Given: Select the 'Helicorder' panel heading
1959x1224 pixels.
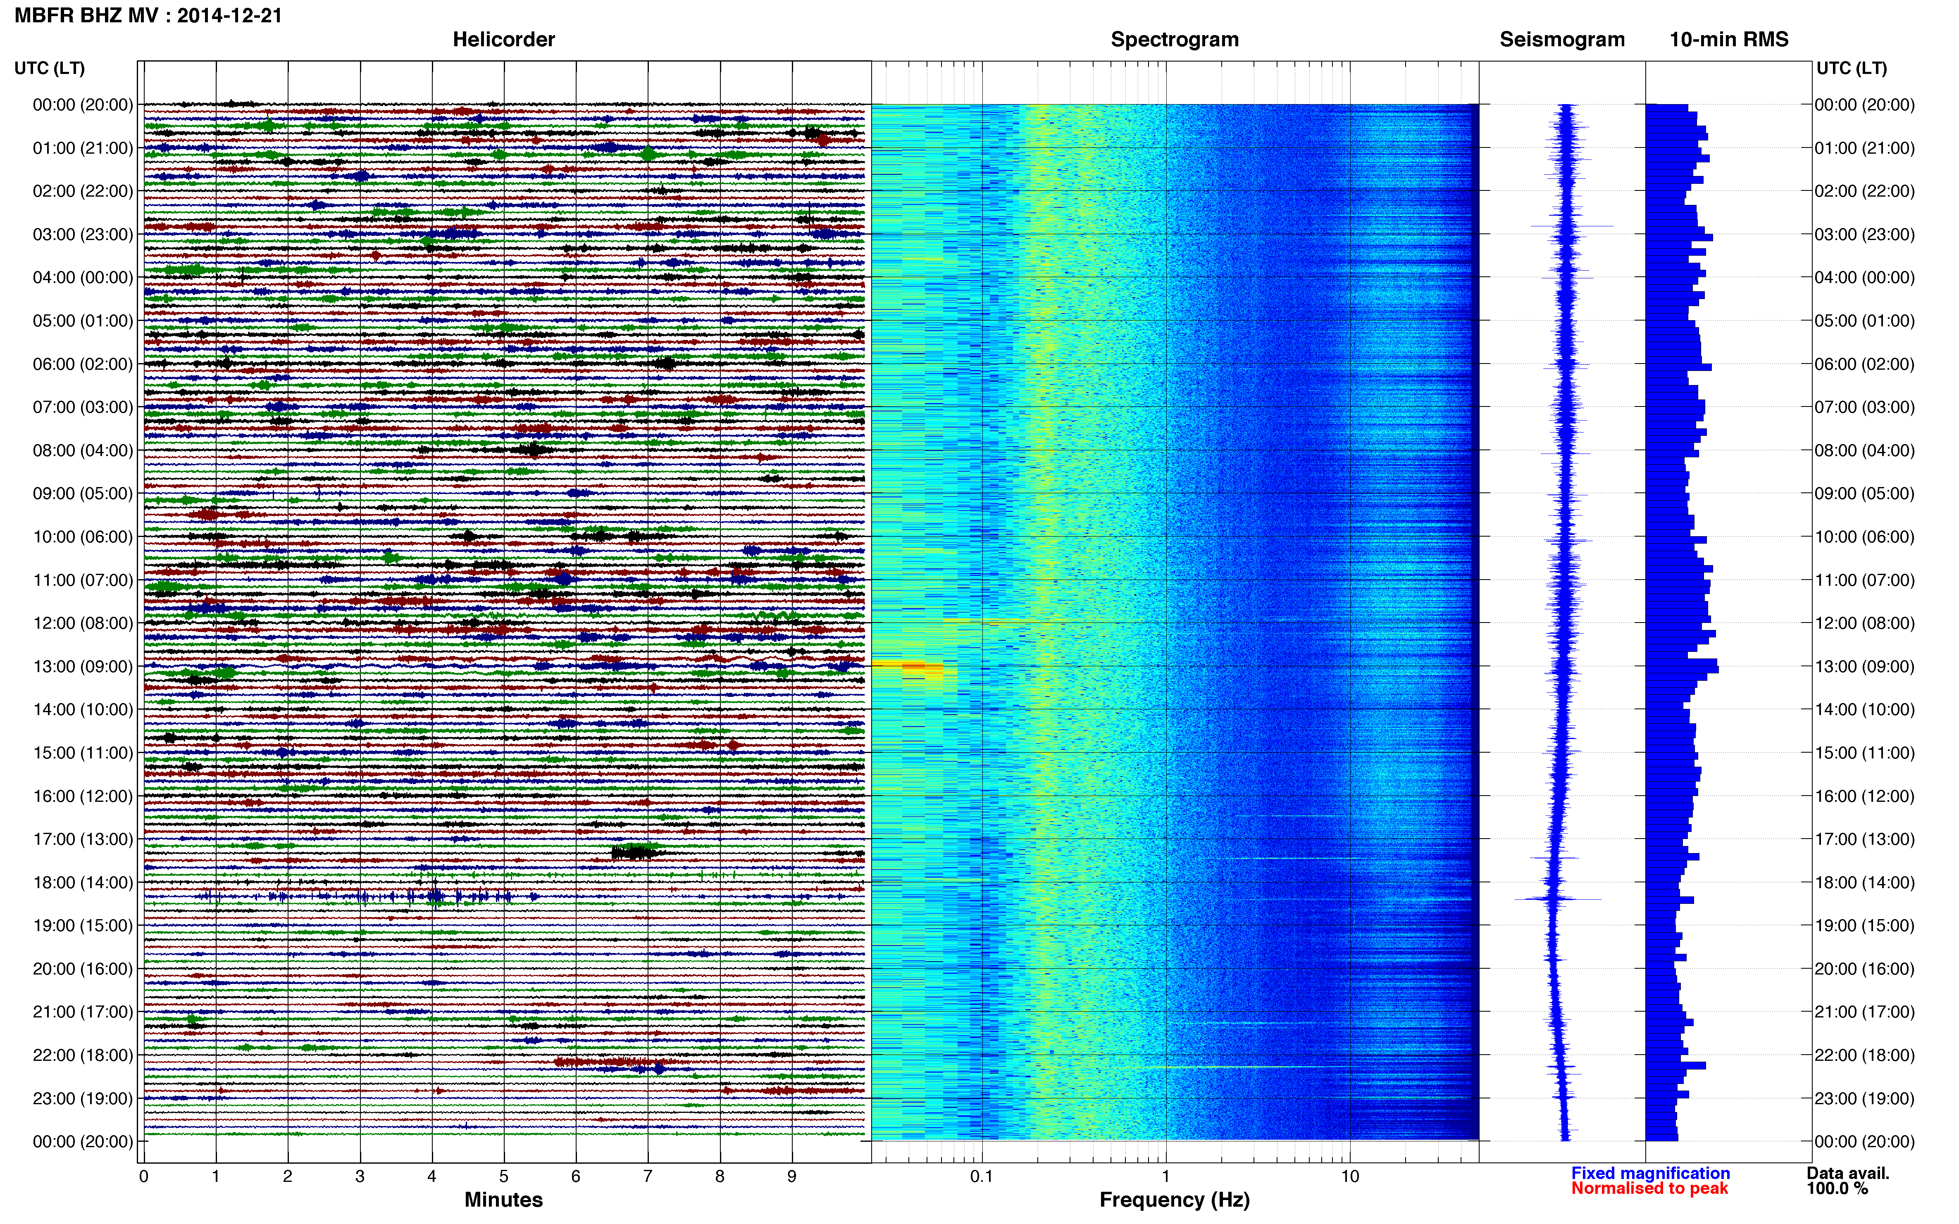Looking at the screenshot, I should (x=504, y=40).
